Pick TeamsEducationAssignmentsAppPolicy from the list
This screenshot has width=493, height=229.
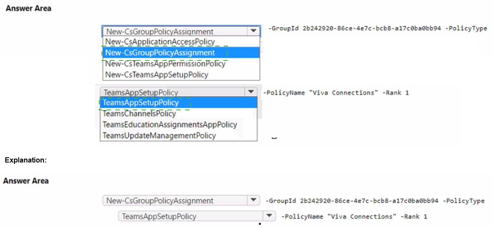coord(170,125)
